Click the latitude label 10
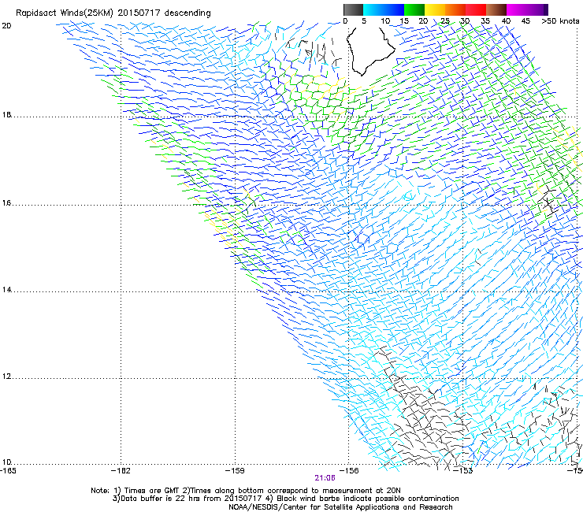 [6, 462]
